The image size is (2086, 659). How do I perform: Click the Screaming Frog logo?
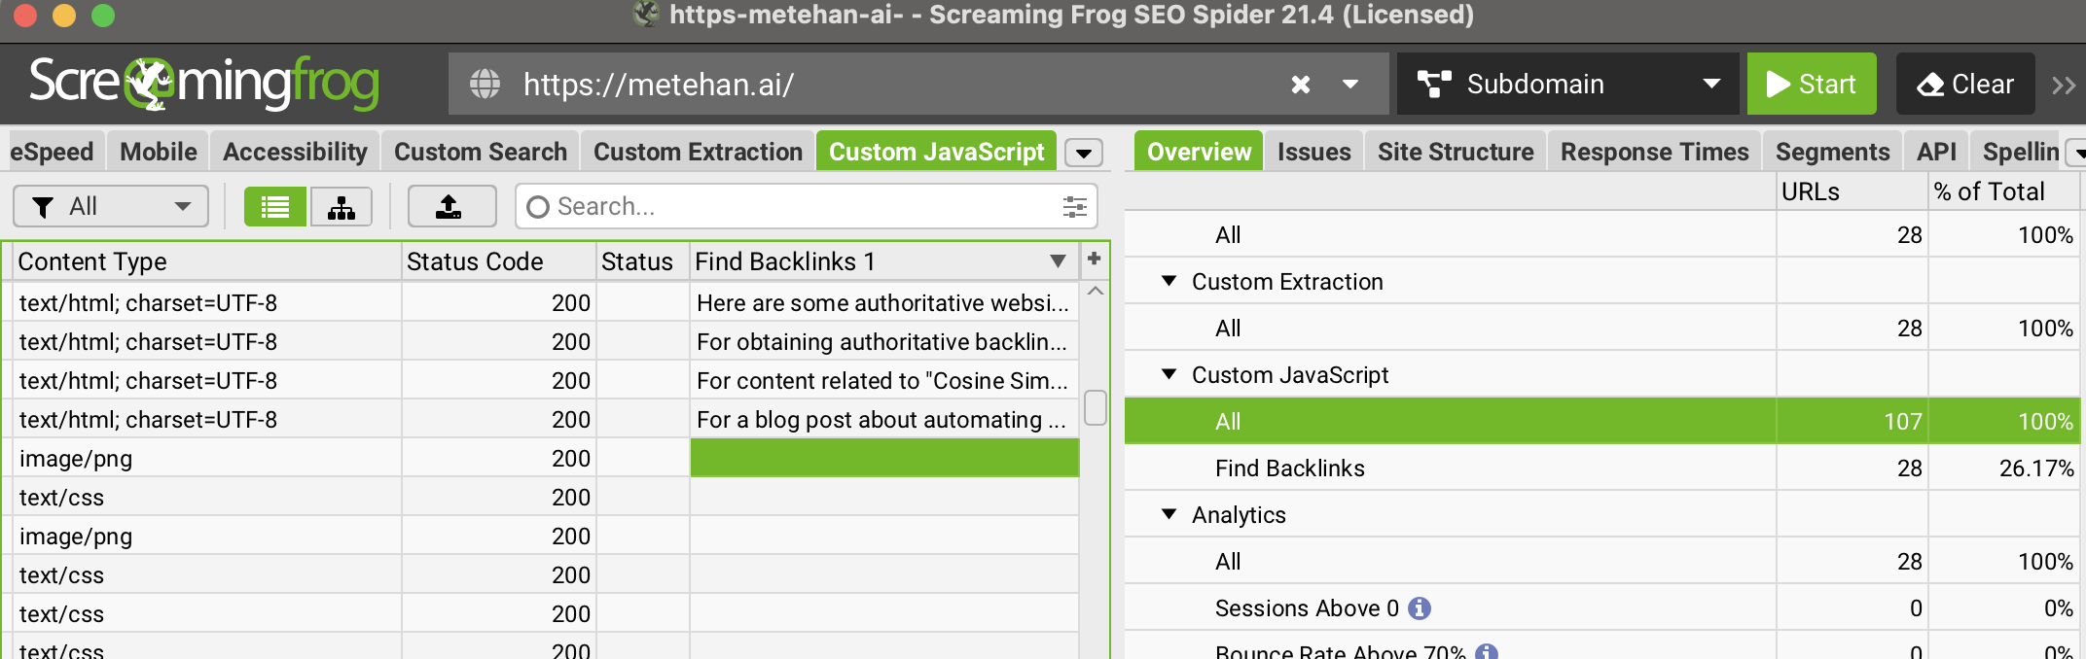[x=204, y=84]
